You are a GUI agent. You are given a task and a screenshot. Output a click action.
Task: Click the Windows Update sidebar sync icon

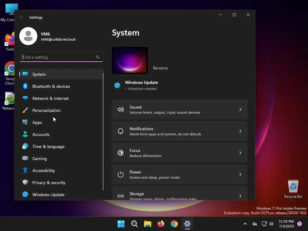25,194
